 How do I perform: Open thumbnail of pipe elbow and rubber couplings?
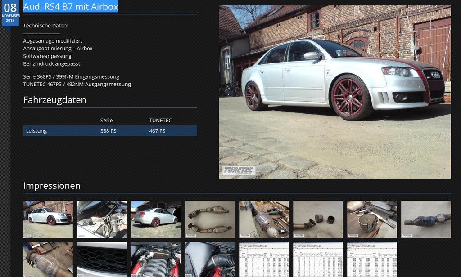(318, 219)
